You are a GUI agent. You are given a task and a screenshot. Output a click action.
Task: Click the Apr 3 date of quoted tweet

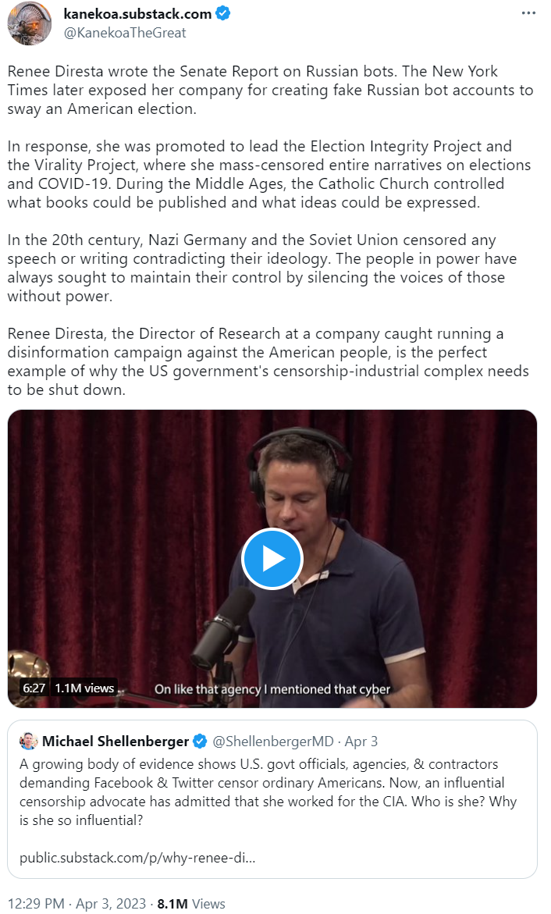pos(361,742)
